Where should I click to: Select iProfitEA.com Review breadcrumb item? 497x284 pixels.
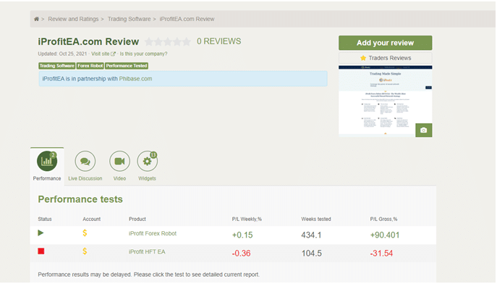click(187, 19)
